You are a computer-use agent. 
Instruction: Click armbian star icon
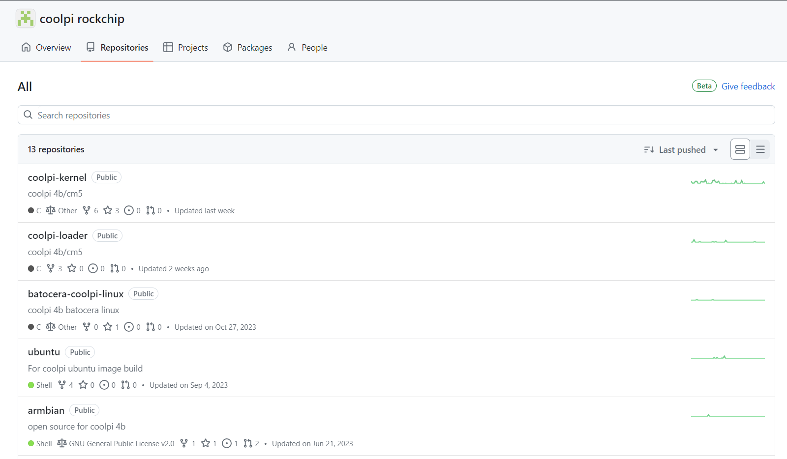click(x=206, y=443)
